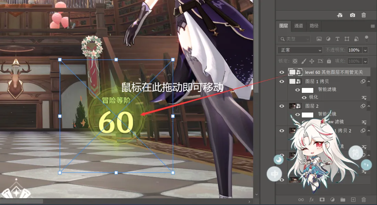Hide the level 60 layer
The width and height of the screenshot is (377, 205).
point(282,72)
